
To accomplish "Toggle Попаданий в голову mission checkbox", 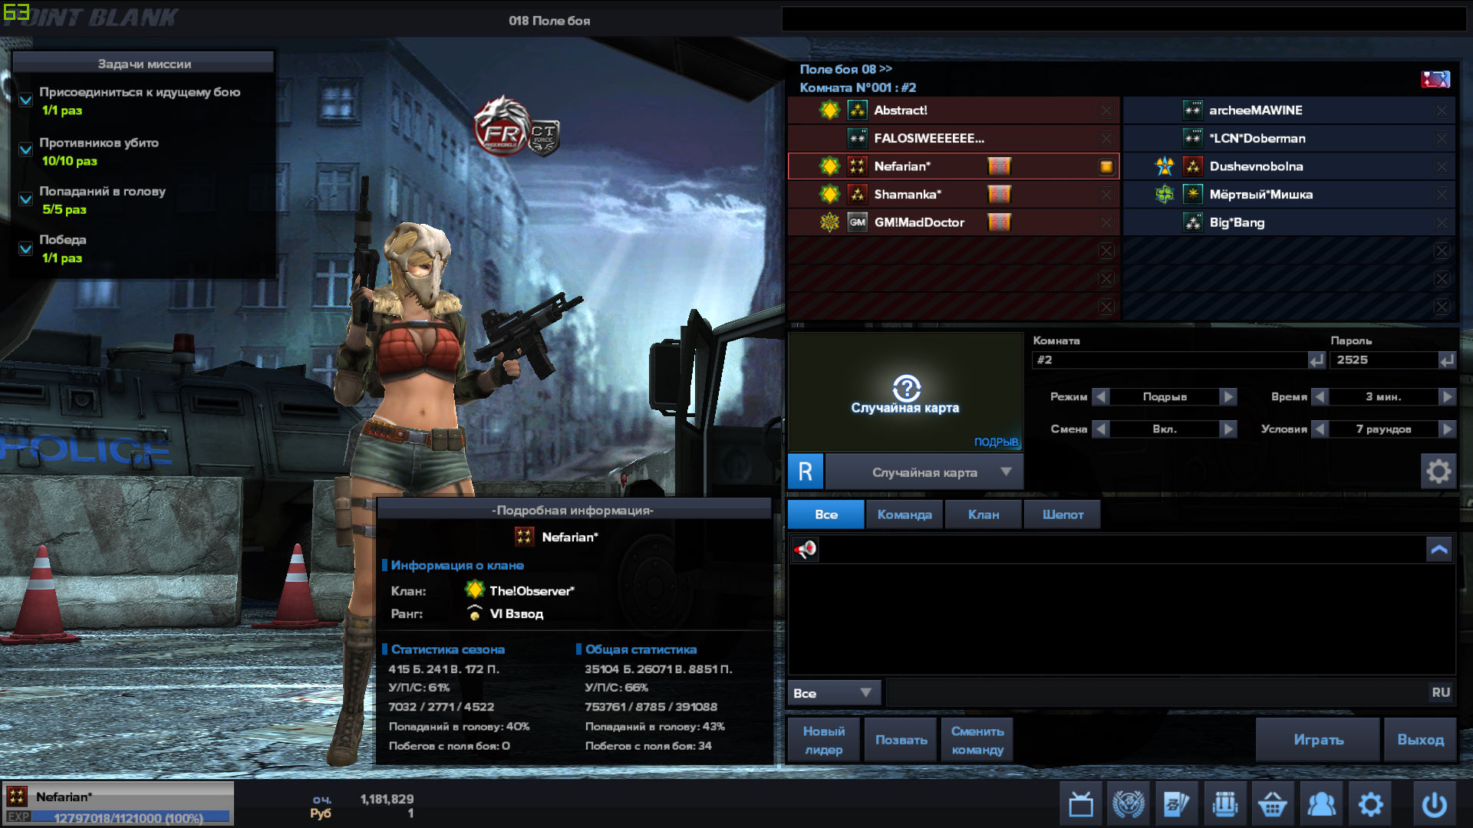I will click(x=25, y=199).
